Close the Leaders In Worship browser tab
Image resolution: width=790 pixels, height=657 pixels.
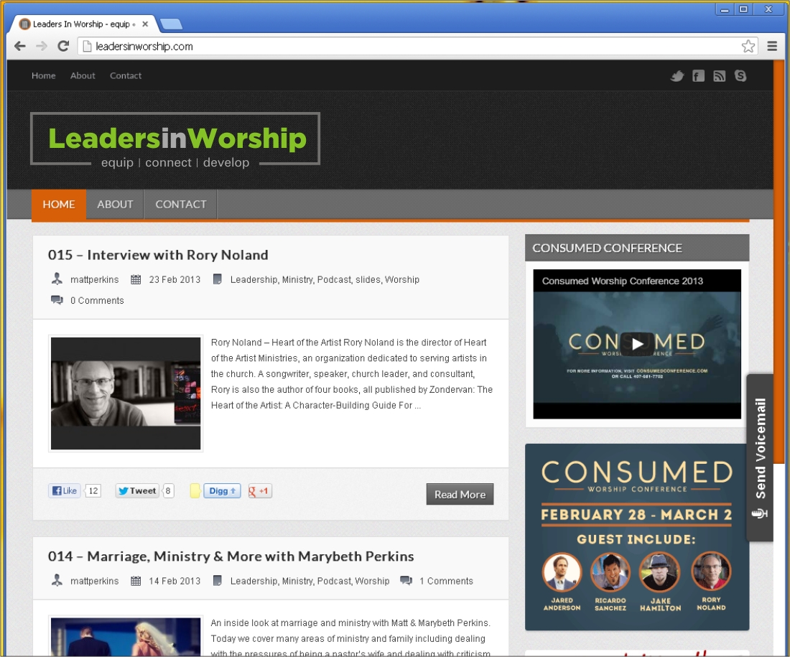pos(145,24)
